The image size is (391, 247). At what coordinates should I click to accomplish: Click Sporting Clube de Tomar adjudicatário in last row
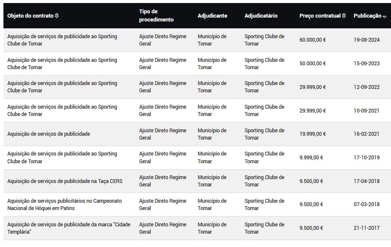(x=264, y=228)
